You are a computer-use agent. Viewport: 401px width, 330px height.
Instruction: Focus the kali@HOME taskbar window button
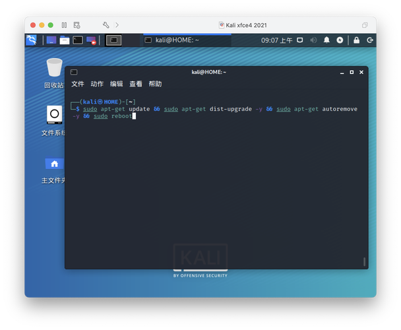click(187, 40)
